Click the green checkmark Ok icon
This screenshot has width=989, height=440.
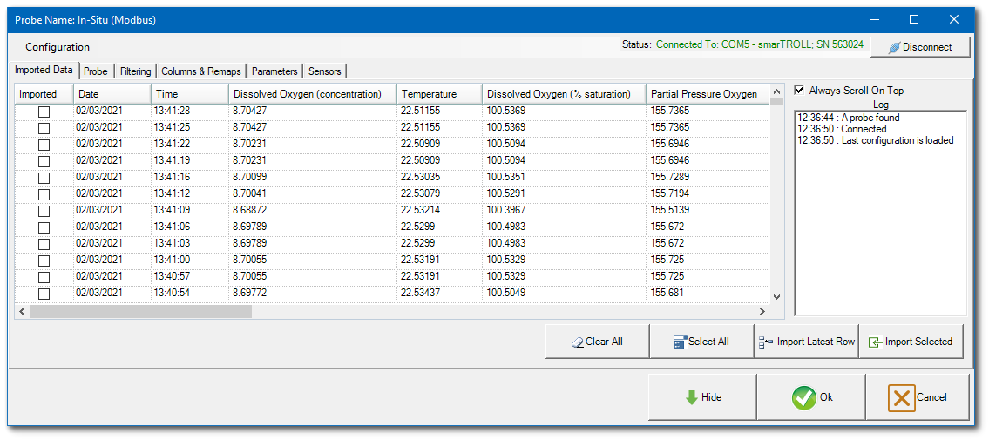(x=803, y=397)
